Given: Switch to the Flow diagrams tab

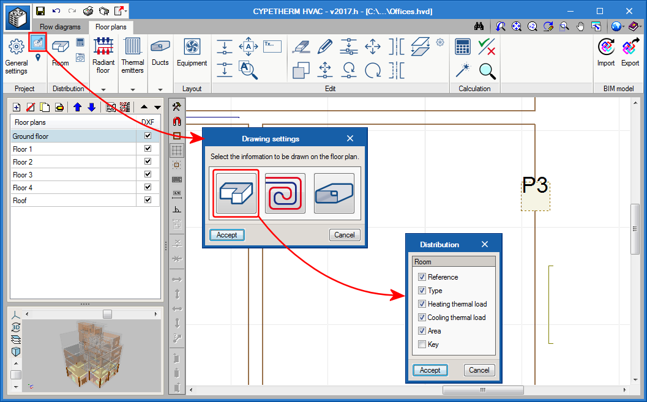Looking at the screenshot, I should point(60,27).
